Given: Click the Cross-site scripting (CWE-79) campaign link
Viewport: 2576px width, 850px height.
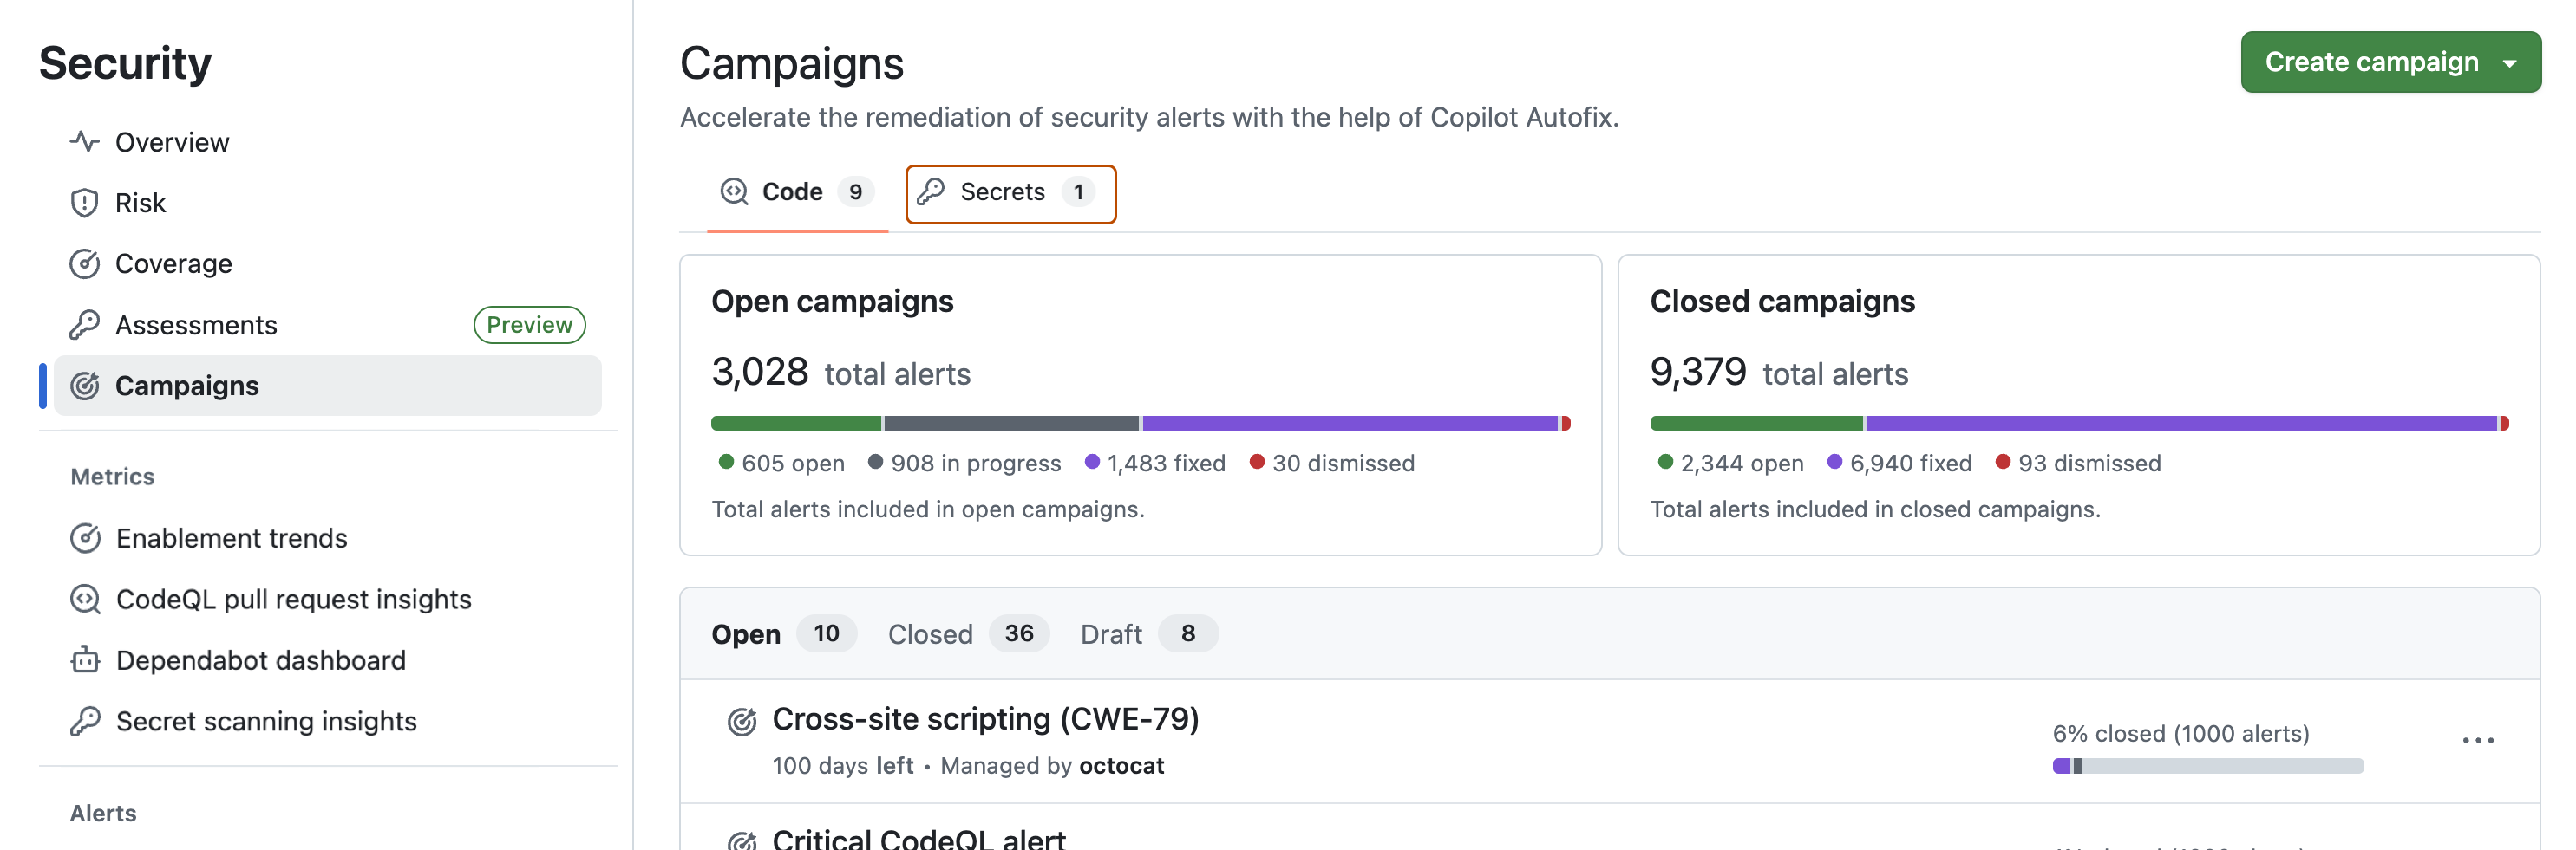Looking at the screenshot, I should coord(985,718).
